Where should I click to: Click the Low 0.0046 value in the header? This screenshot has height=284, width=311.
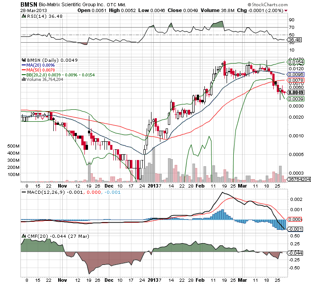coord(152,10)
